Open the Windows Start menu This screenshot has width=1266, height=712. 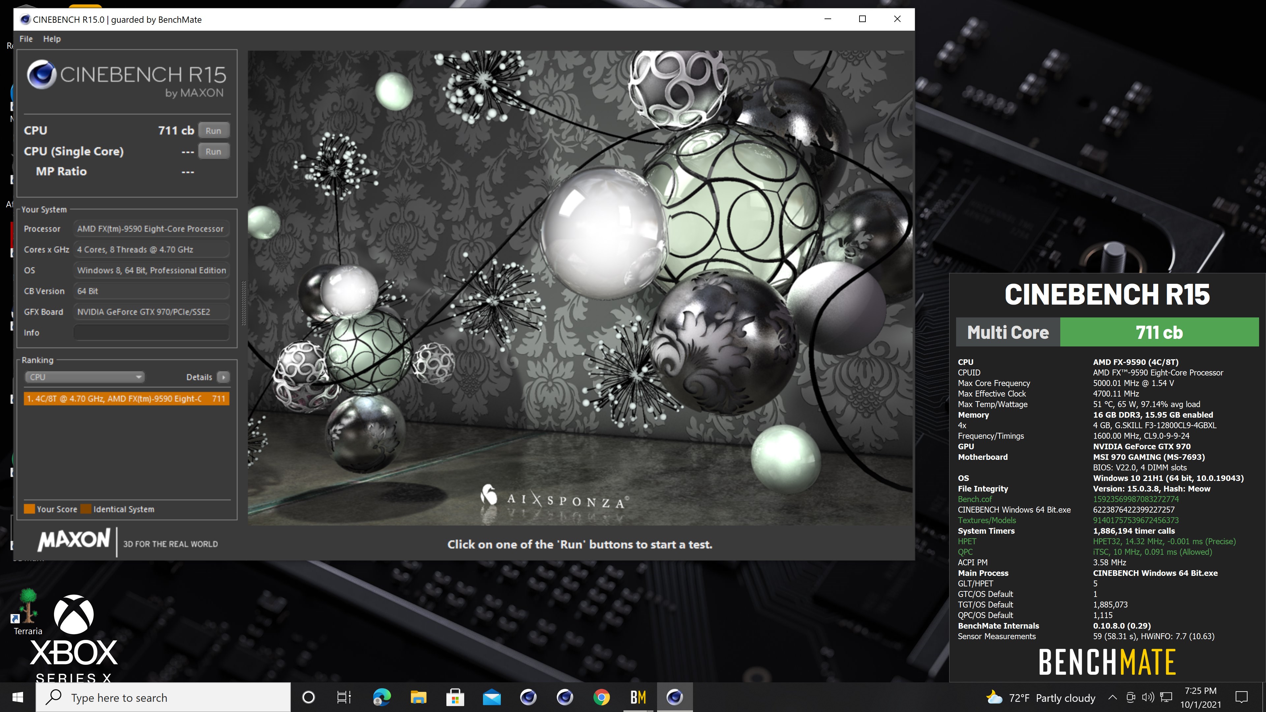[18, 697]
